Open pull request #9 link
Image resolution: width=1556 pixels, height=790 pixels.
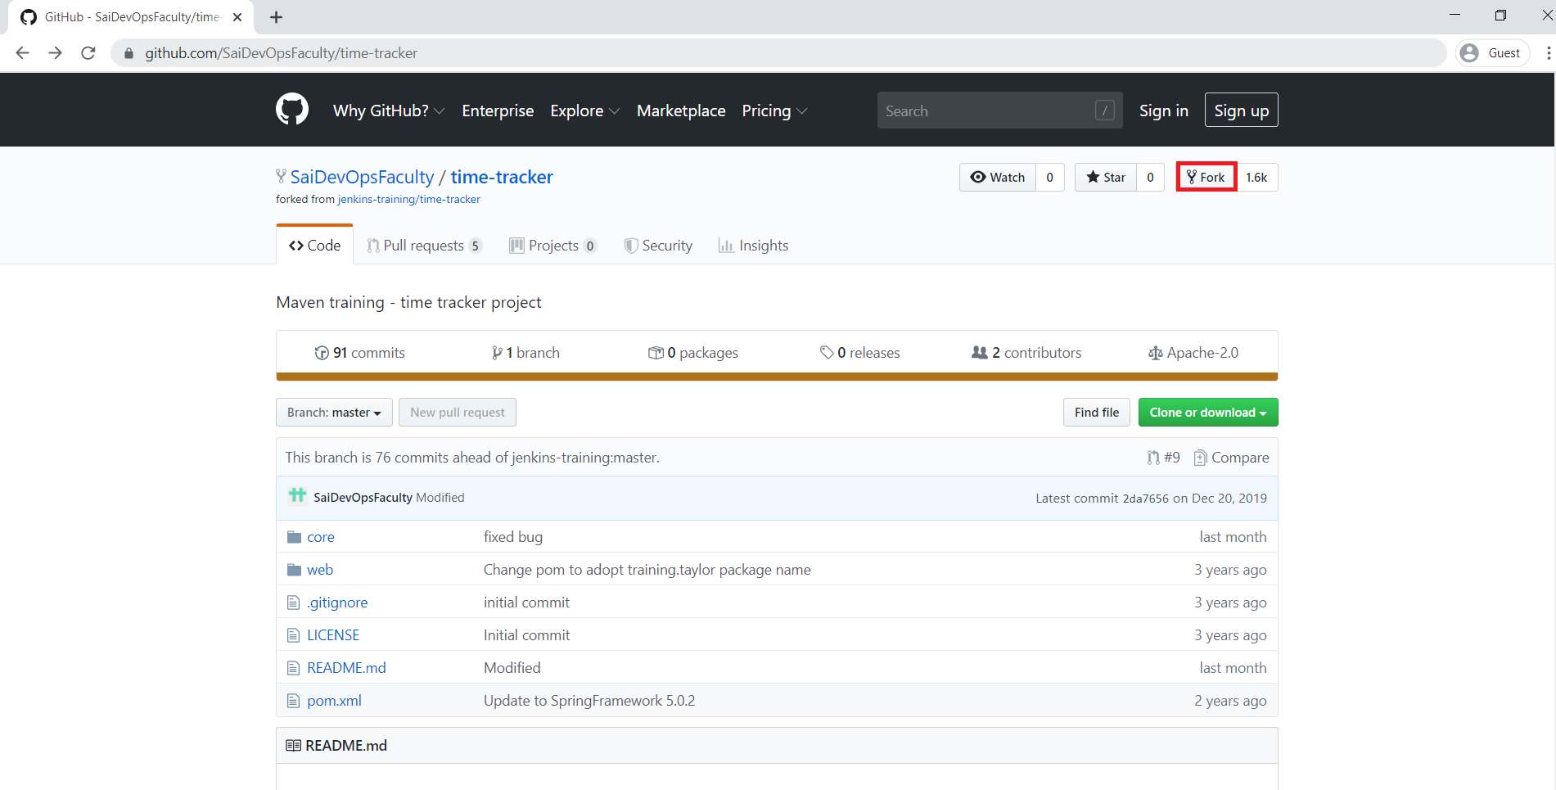pyautogui.click(x=1163, y=458)
